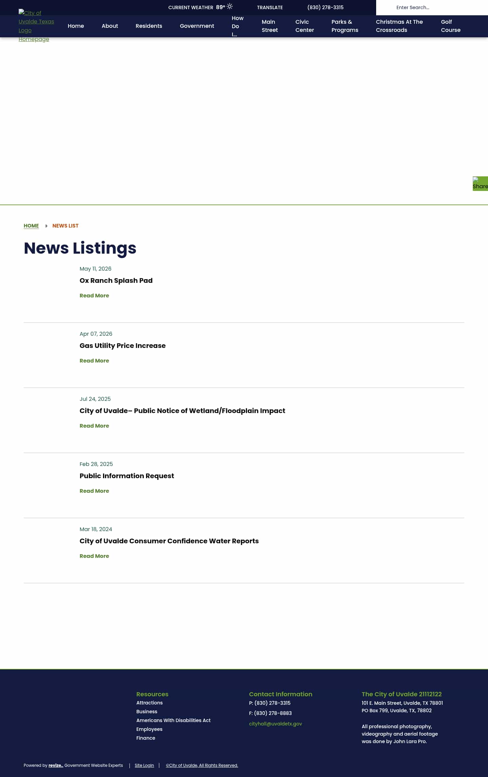Click the News Listings page heading
Viewport: 488px width, 777px height.
80,248
